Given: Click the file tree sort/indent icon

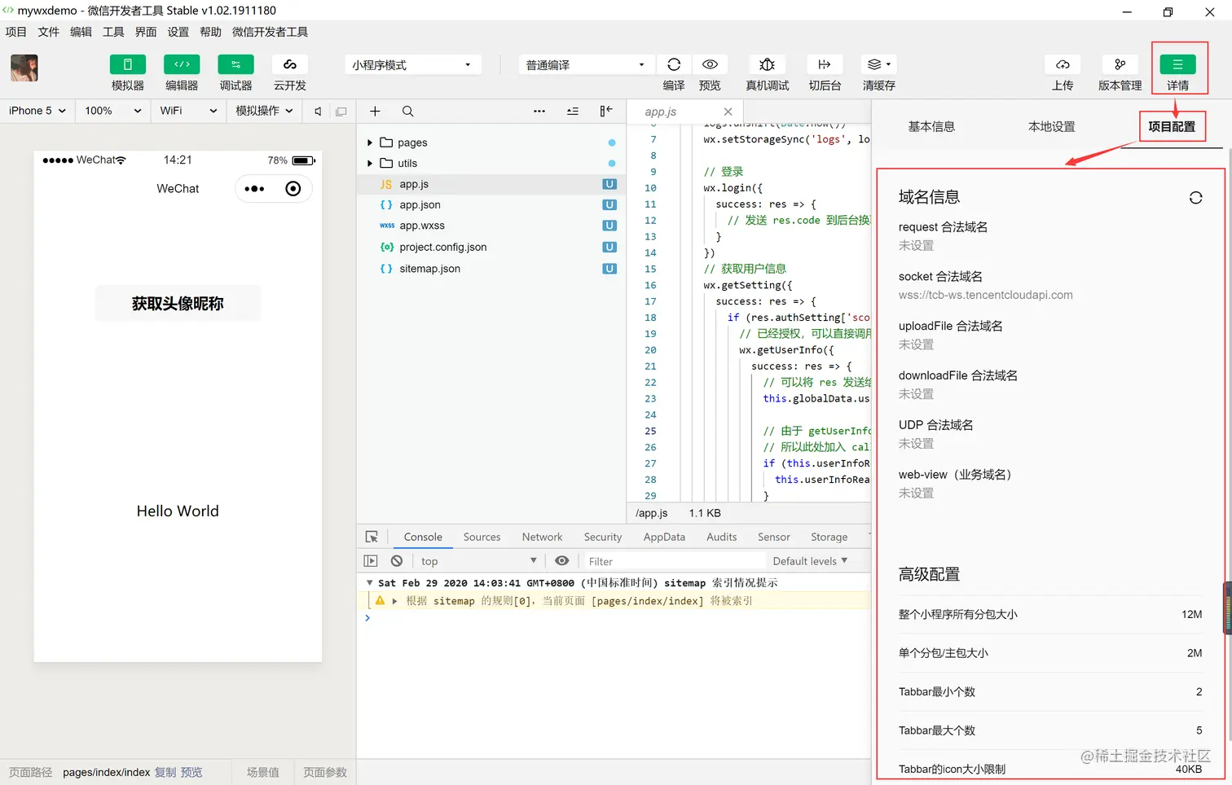Looking at the screenshot, I should [x=573, y=112].
